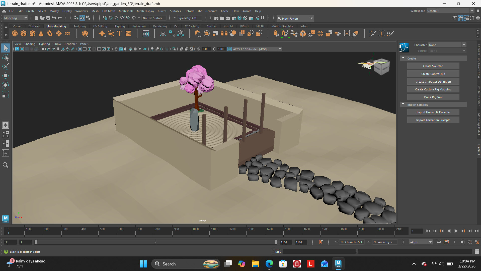This screenshot has height=271, width=481.
Task: Create a polygon cube from the shelf
Action: pyautogui.click(x=24, y=33)
